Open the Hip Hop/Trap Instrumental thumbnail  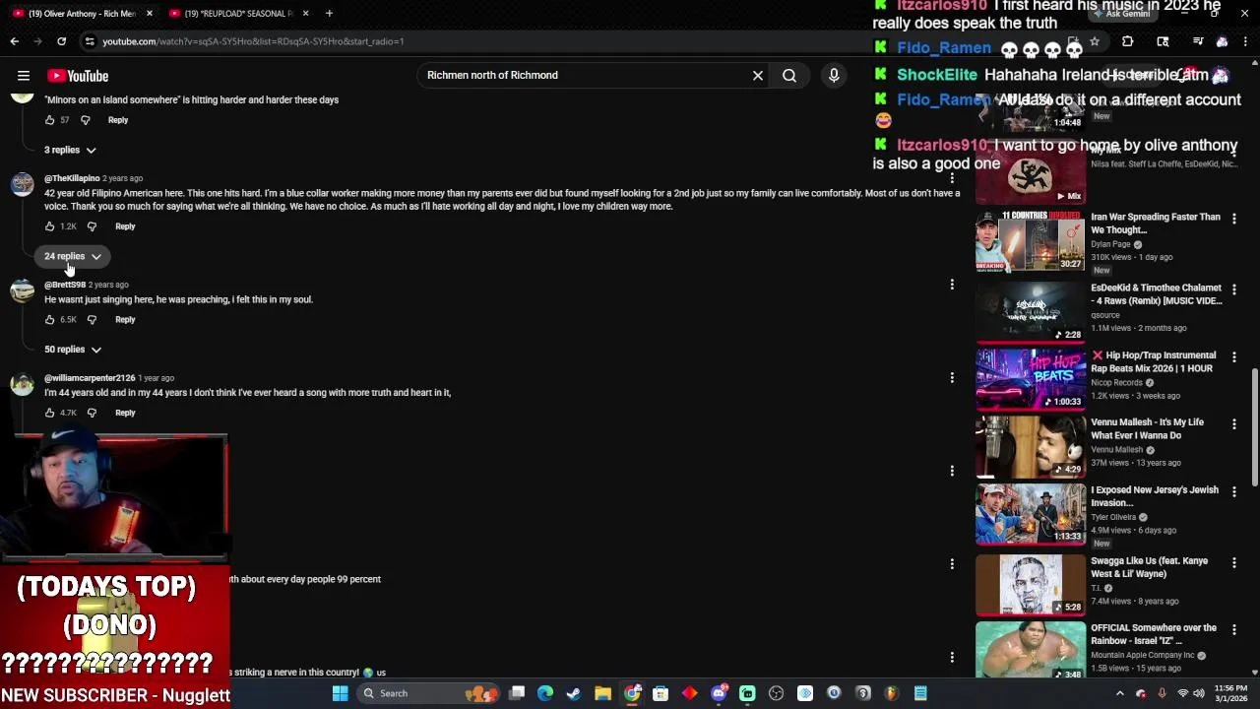coord(1030,378)
